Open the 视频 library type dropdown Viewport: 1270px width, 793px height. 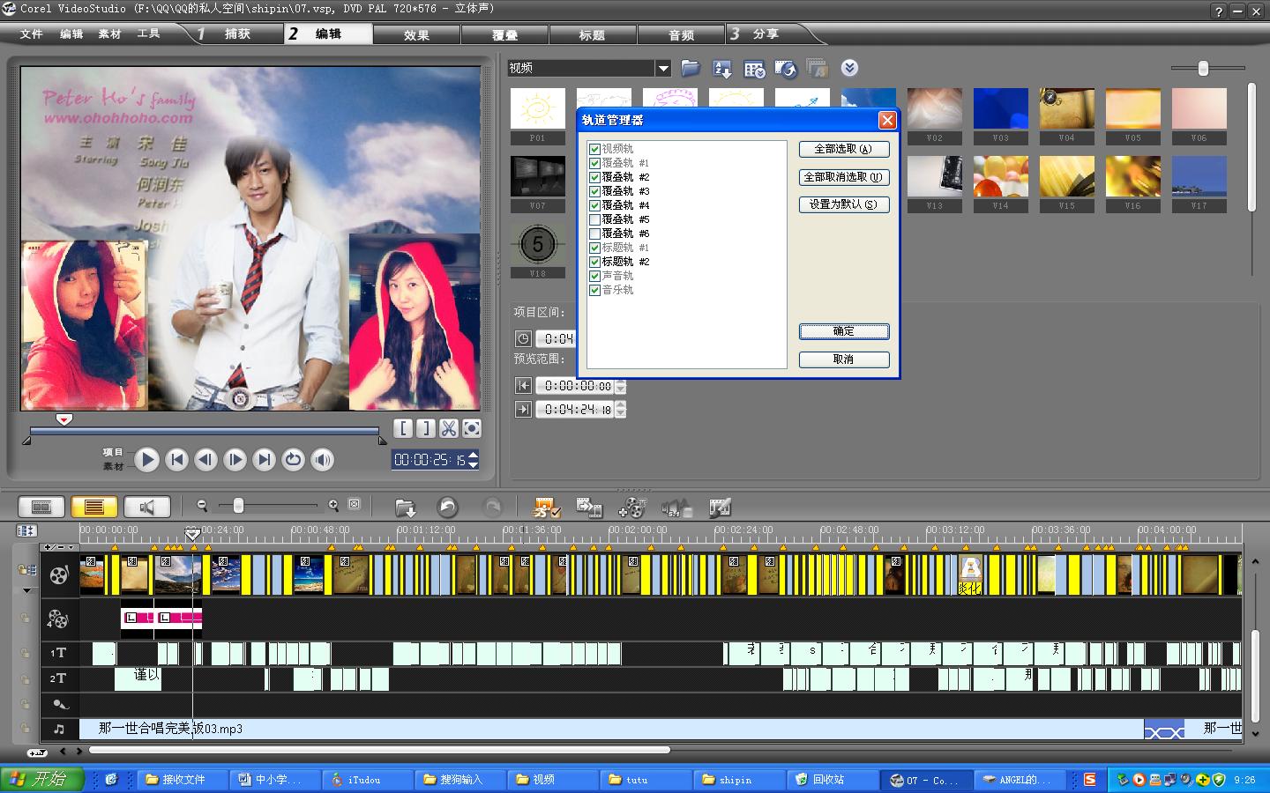pyautogui.click(x=663, y=68)
